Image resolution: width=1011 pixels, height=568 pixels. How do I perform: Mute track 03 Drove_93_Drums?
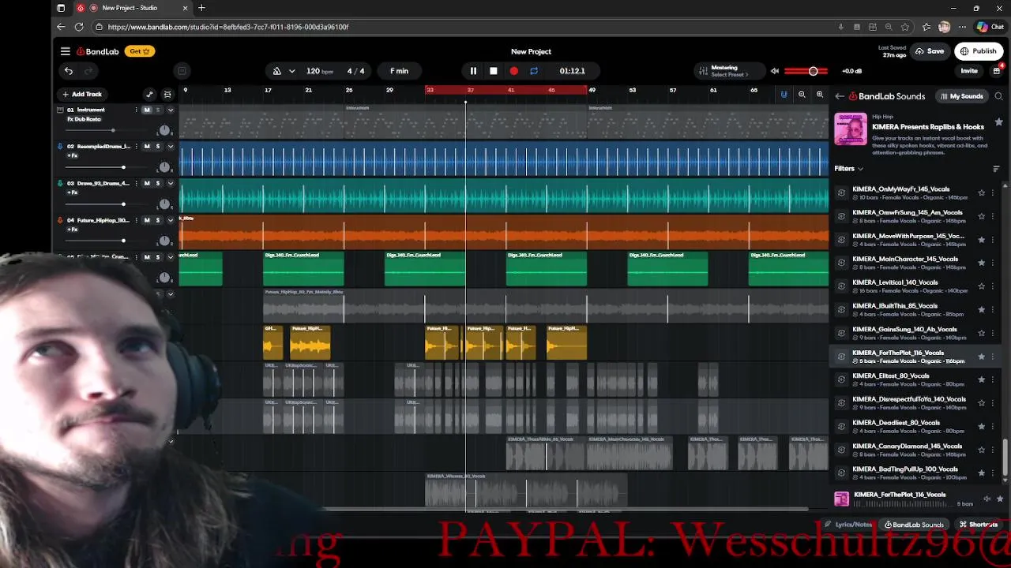coord(147,183)
